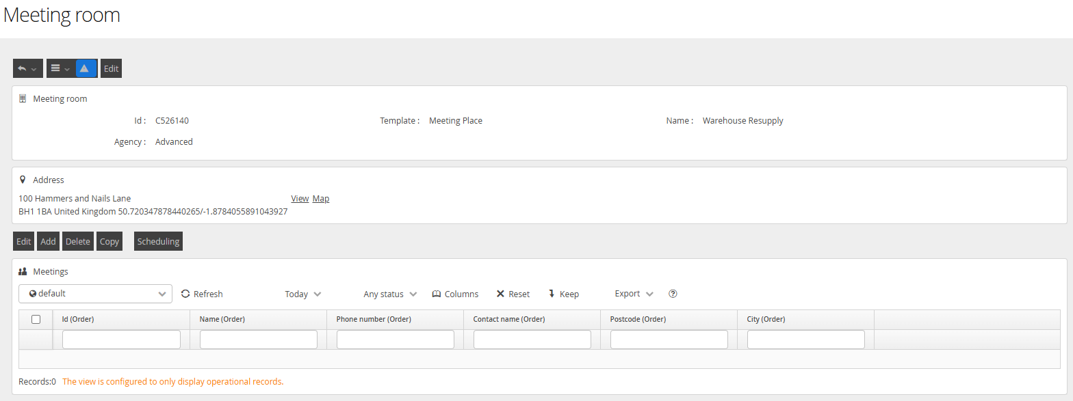Click the Add meeting button
Image resolution: width=1073 pixels, height=401 pixels.
pyautogui.click(x=48, y=241)
